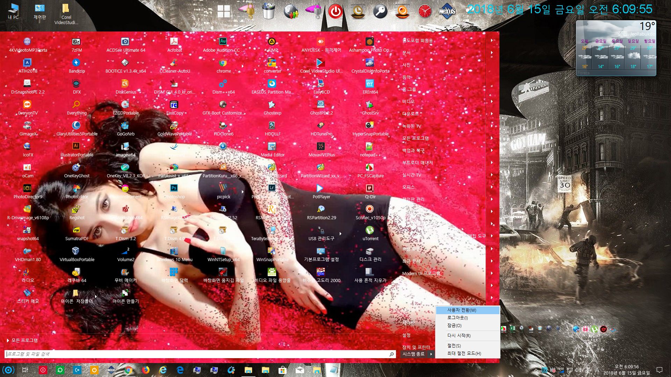The width and height of the screenshot is (671, 377).
Task: Expand the 윈도포럼 회원용 submenu
Action: [x=492, y=40]
